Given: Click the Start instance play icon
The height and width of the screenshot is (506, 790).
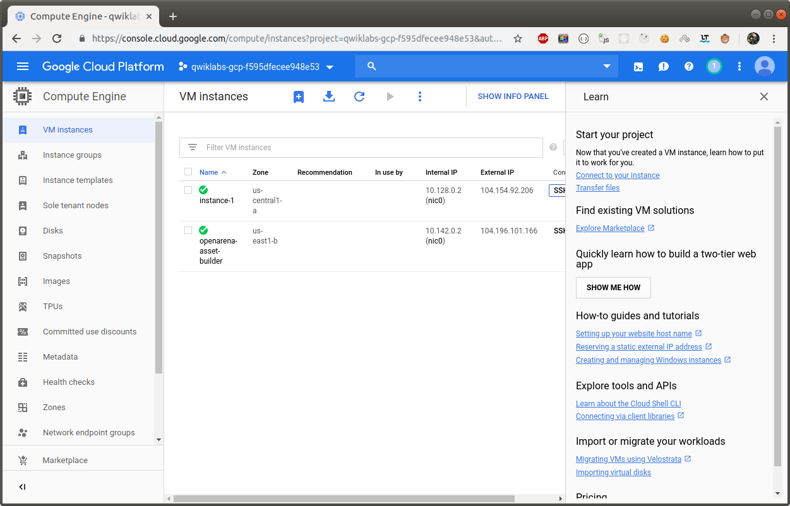Looking at the screenshot, I should 390,97.
